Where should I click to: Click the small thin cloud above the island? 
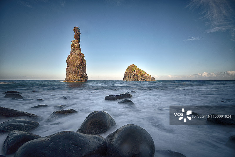point(193,39)
